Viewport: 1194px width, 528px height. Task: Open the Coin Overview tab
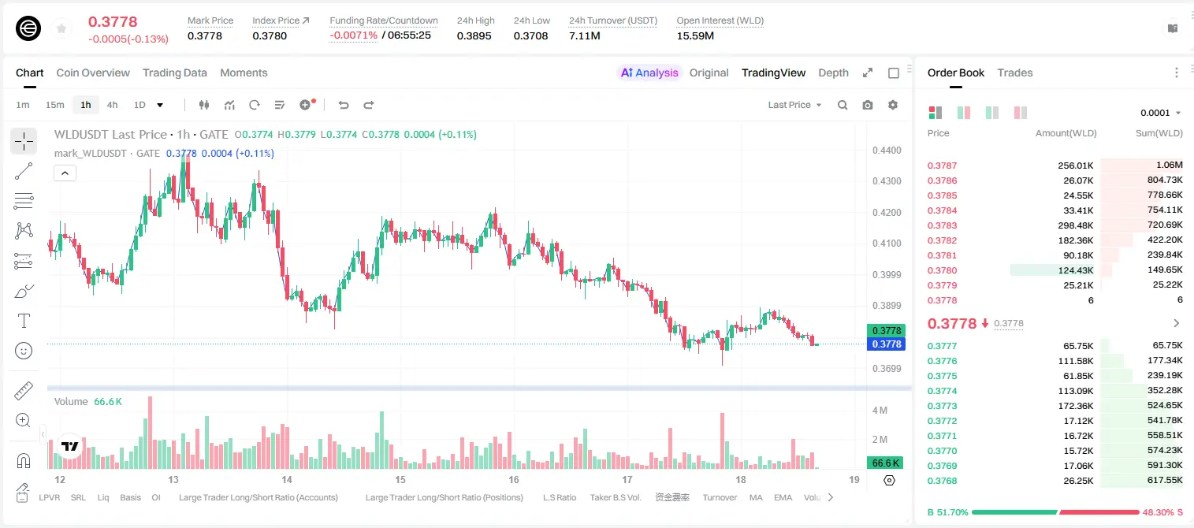coord(93,73)
